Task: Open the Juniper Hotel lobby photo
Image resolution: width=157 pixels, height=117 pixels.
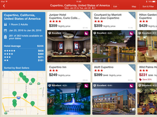Action: (69, 46)
